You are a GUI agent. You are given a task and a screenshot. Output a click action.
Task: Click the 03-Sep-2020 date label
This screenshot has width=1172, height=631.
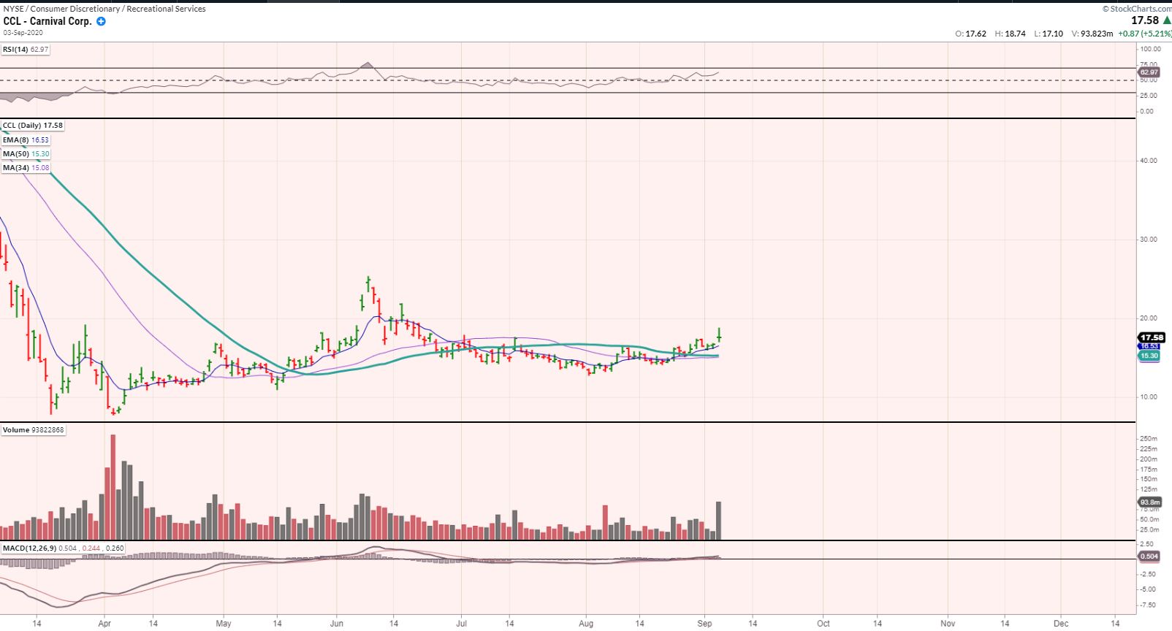click(23, 33)
